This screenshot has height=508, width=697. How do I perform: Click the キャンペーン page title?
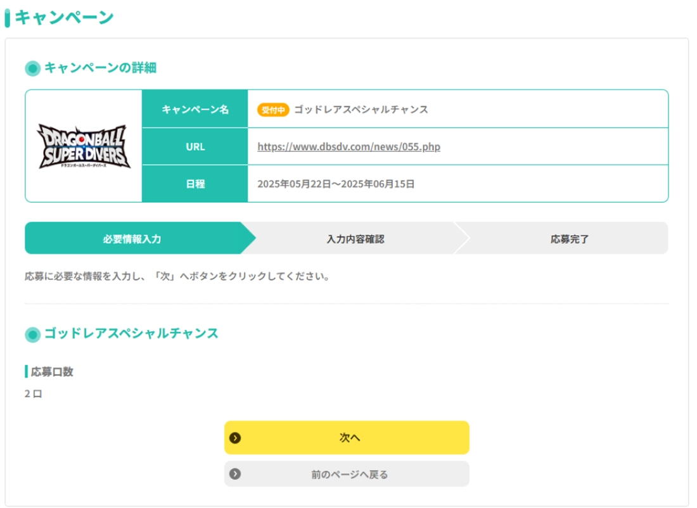pos(64,17)
